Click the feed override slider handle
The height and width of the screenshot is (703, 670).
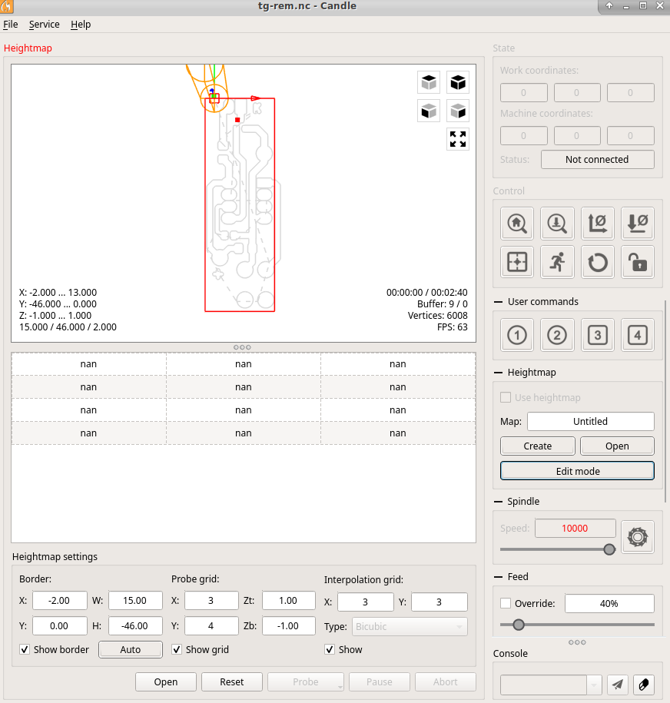[x=519, y=625]
